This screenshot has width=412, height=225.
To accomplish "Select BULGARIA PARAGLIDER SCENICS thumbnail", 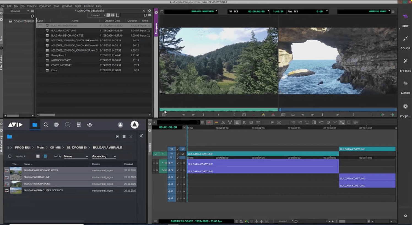I will pos(16,190).
